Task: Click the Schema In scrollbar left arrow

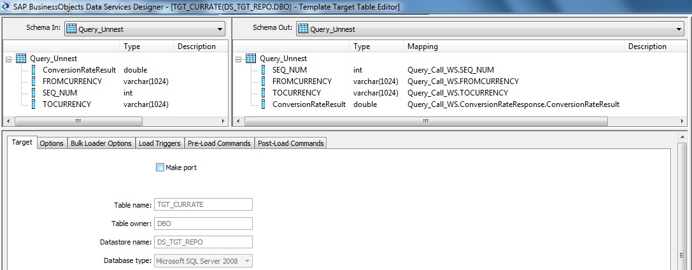Action: [8, 121]
